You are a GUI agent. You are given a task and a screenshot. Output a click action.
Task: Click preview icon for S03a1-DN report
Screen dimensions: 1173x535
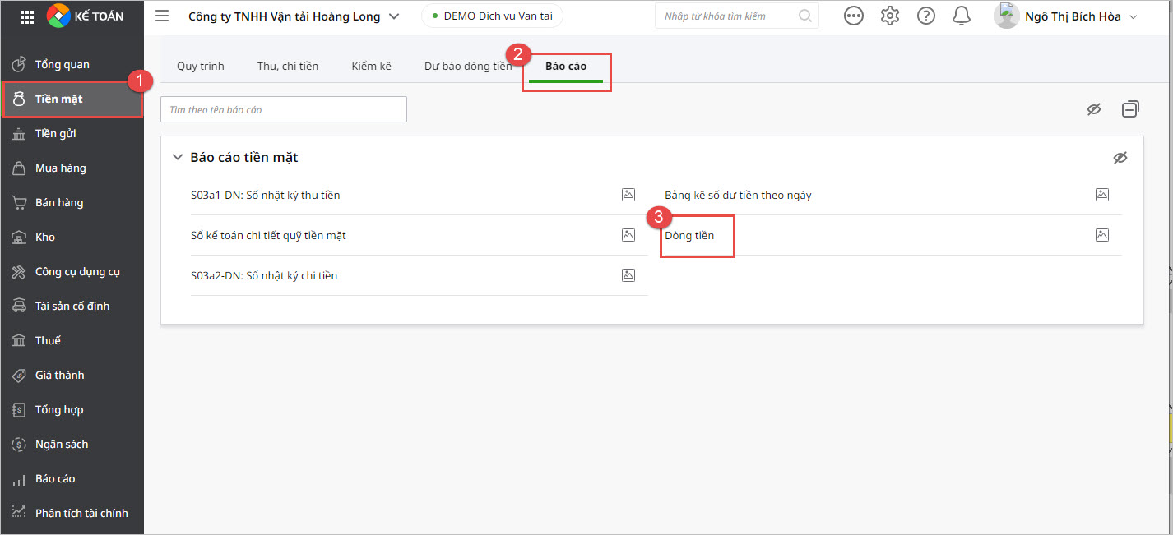pyautogui.click(x=628, y=195)
